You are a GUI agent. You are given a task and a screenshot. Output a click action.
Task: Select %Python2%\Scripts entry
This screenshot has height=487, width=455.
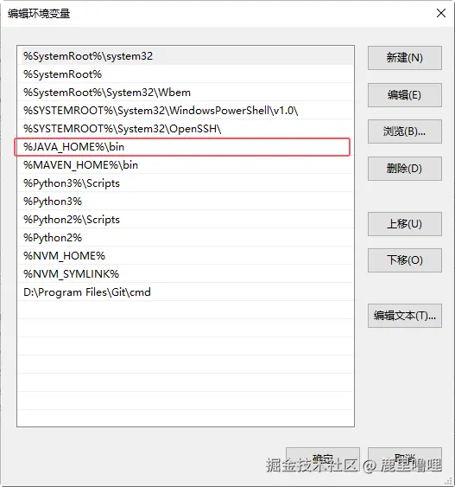186,220
